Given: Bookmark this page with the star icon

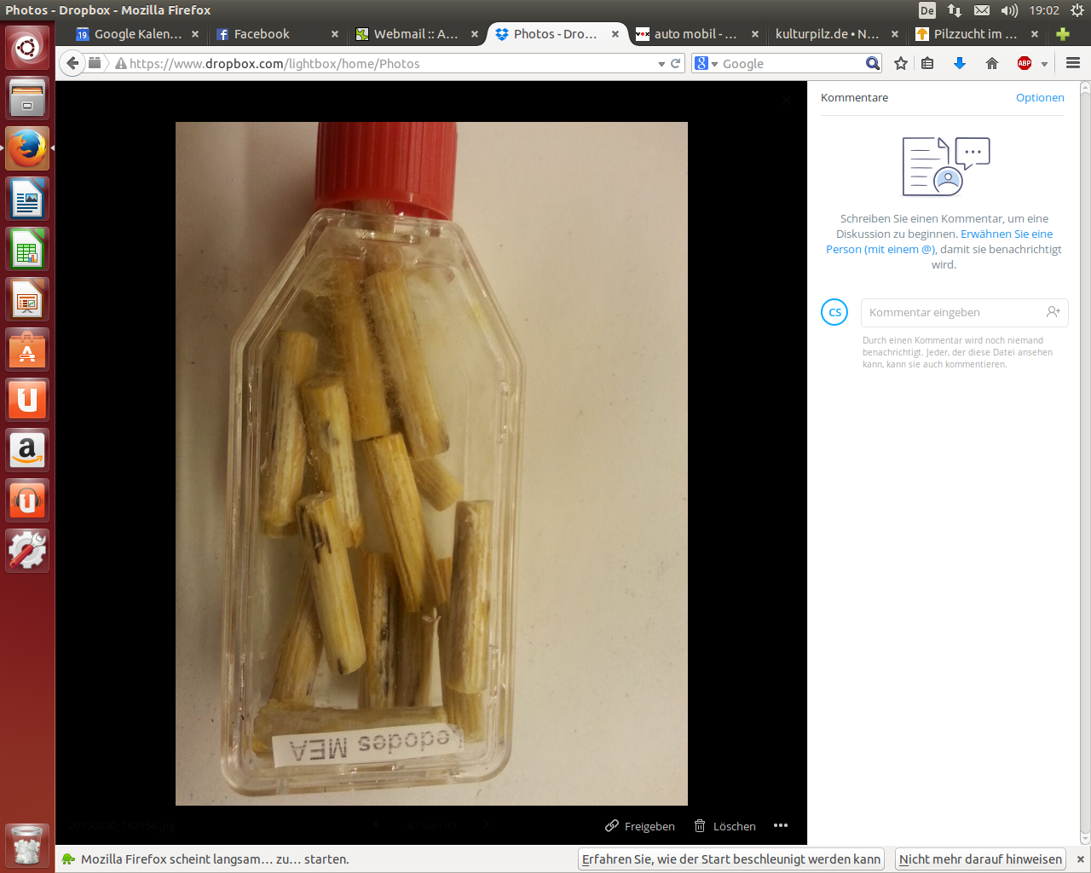Looking at the screenshot, I should click(901, 63).
